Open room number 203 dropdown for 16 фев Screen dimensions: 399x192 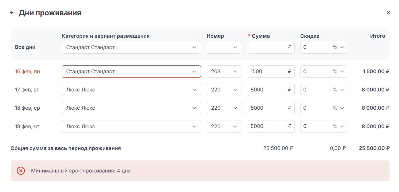pos(224,72)
